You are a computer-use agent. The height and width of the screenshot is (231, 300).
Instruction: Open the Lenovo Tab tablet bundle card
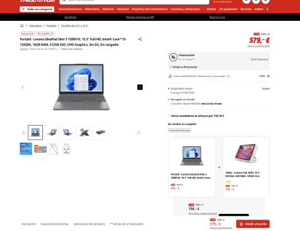click(246, 167)
